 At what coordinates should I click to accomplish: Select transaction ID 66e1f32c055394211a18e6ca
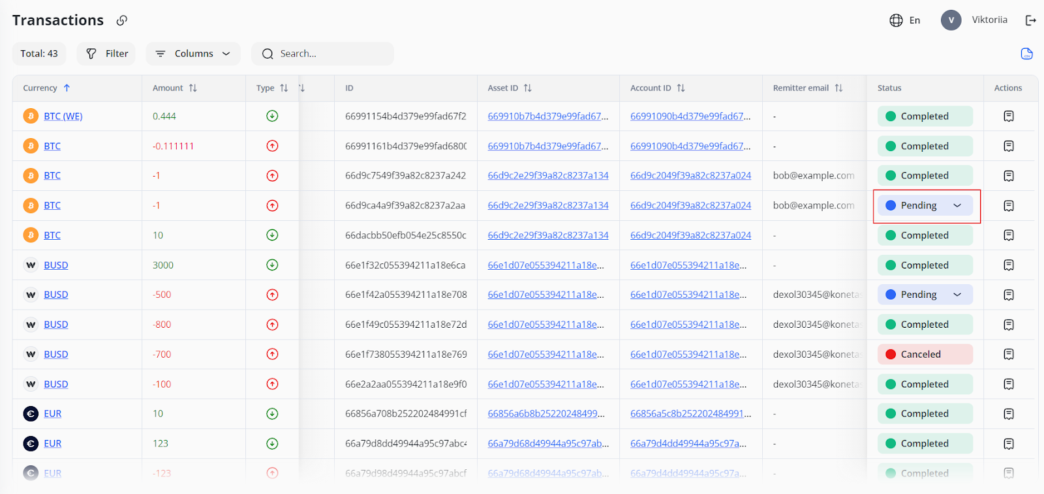405,265
